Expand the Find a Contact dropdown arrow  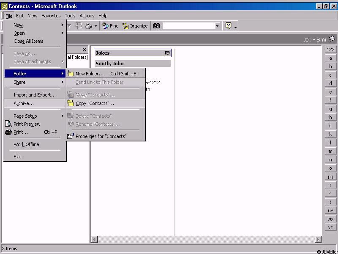218,26
